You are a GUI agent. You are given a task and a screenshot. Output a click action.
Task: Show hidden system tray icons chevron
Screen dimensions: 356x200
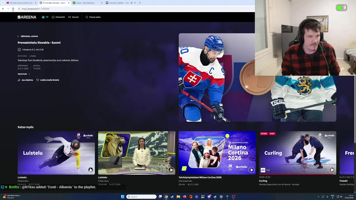tap(318, 197)
